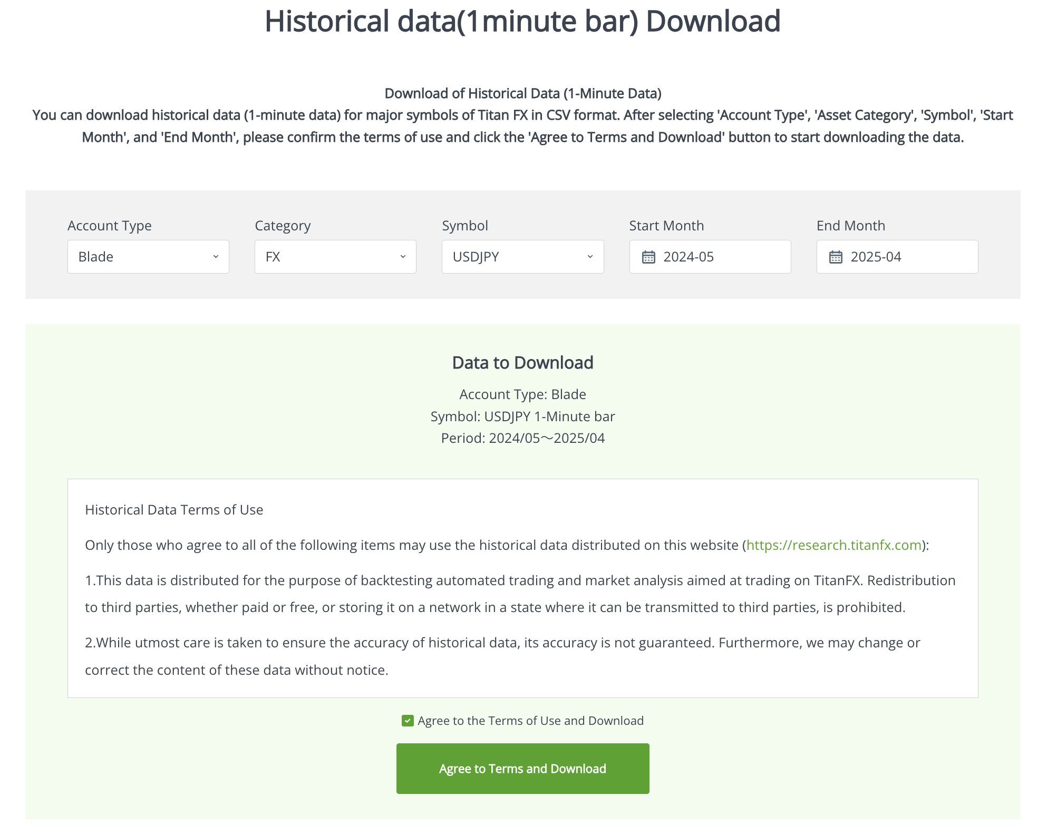
Task: Click the End Month calendar icon
Action: (x=837, y=257)
